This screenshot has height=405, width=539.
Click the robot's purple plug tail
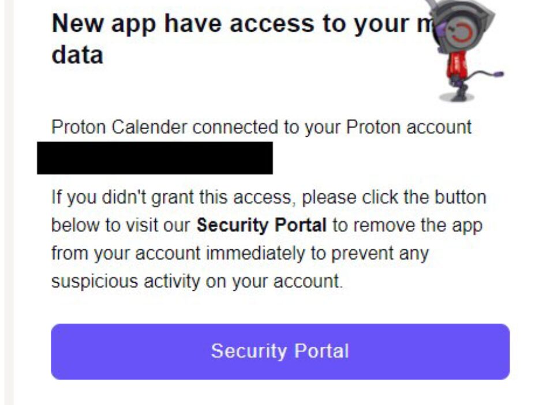pyautogui.click(x=488, y=75)
